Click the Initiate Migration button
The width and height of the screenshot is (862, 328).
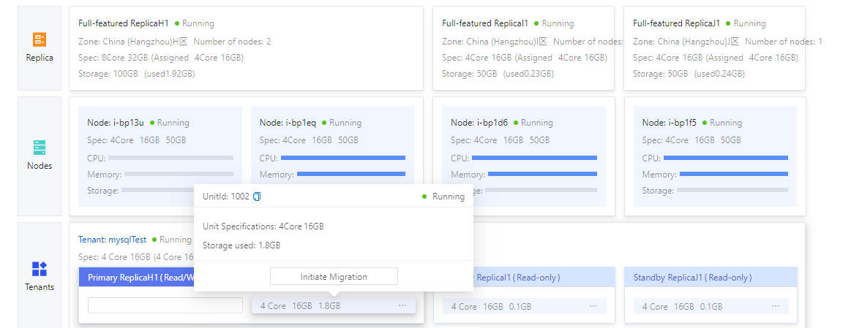point(334,276)
